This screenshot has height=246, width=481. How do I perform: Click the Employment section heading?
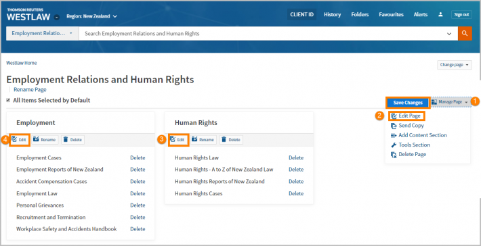point(36,123)
